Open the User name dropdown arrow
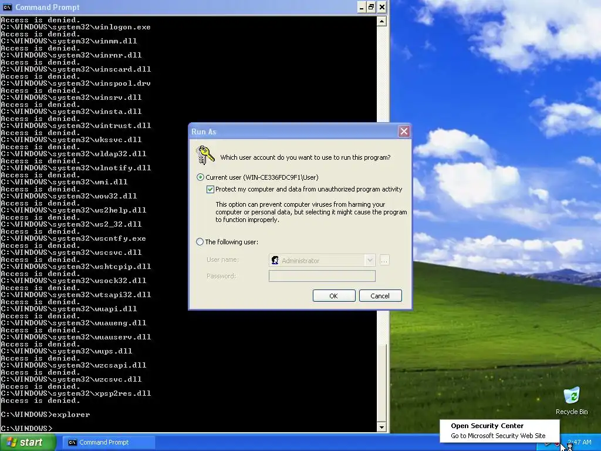 (370, 260)
